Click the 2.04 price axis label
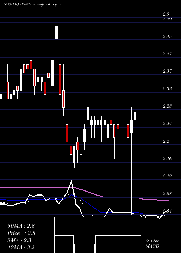This screenshot has width=181, height=253. click(x=167, y=211)
